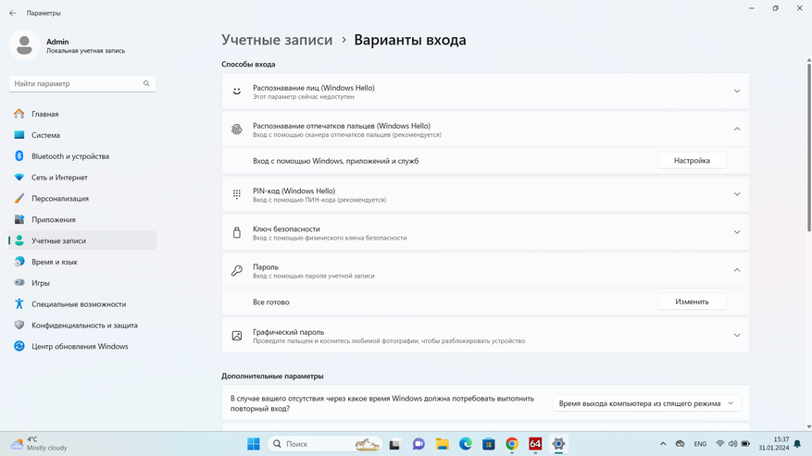The width and height of the screenshot is (812, 456).
Task: Open Центр обновления Windows page
Action: 80,347
